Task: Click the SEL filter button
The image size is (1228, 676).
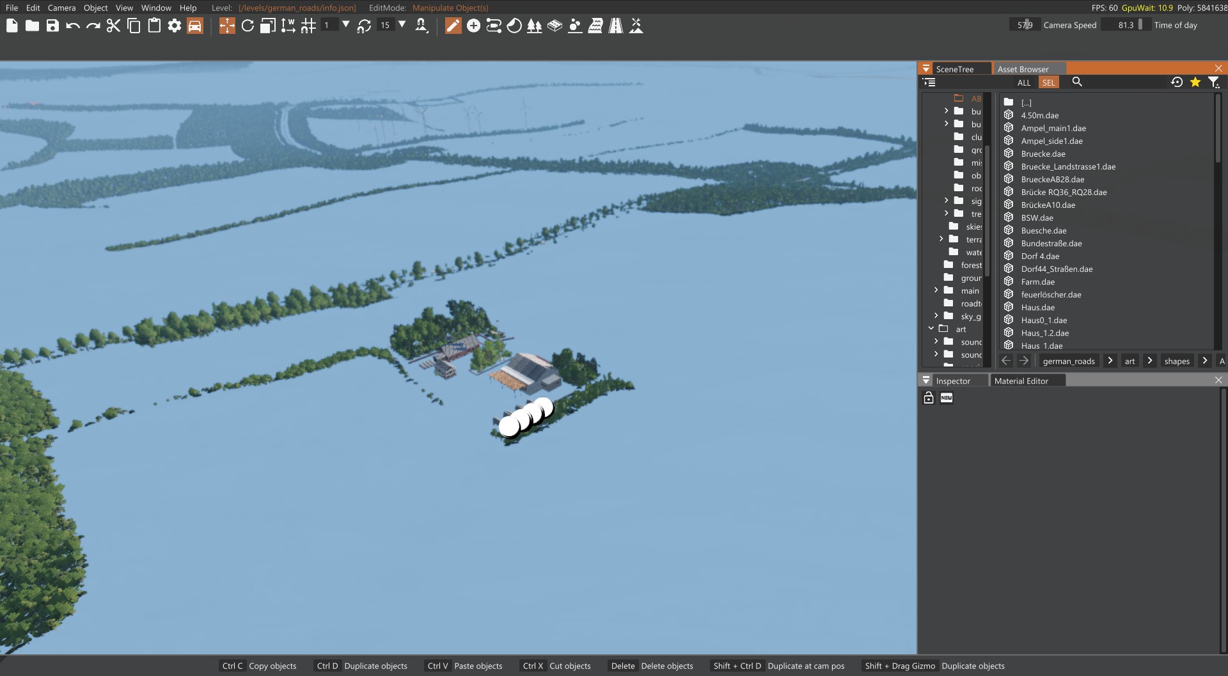Action: point(1048,83)
